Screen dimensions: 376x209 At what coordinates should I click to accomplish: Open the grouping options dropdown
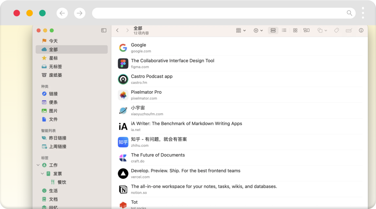[x=241, y=30]
